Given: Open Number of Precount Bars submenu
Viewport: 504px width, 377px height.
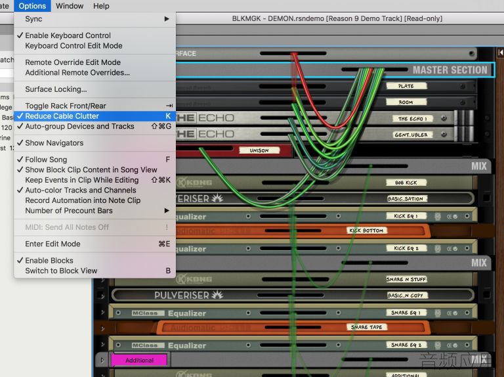Looking at the screenshot, I should [x=95, y=211].
